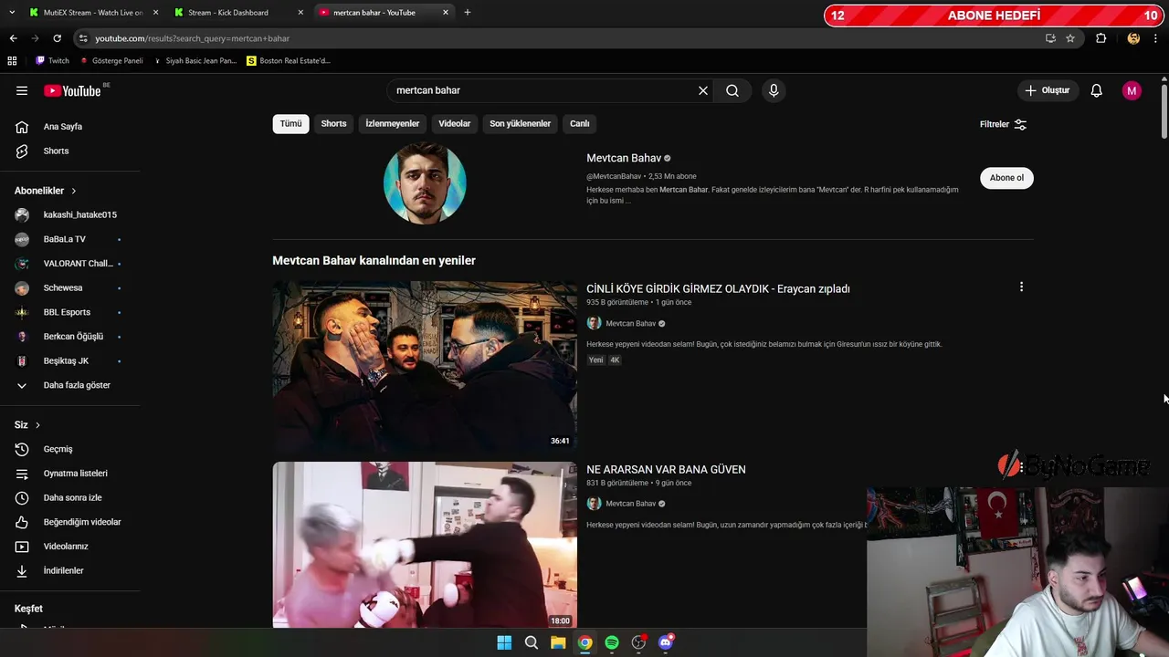Select the Shorts filter chip
The height and width of the screenshot is (657, 1169).
333,123
